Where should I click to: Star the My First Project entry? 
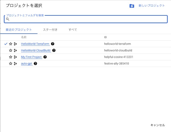coord(11,57)
